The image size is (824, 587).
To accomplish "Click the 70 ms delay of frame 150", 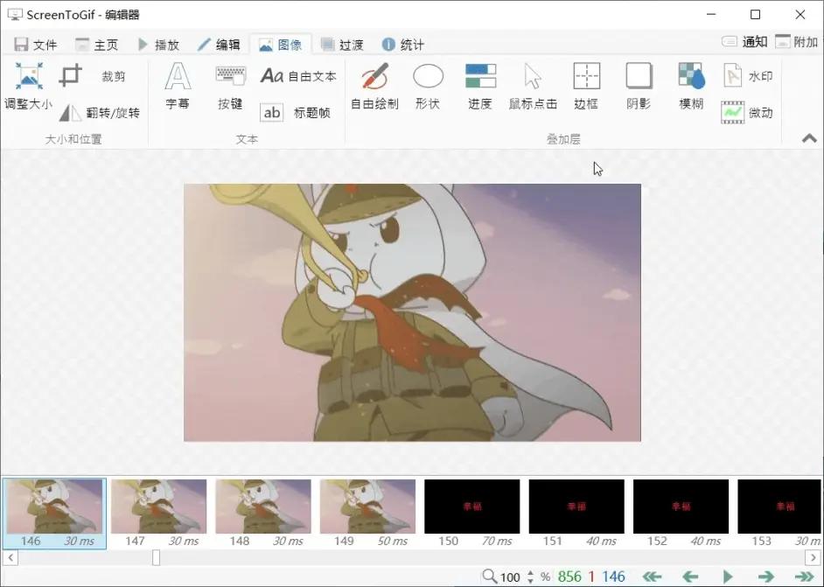I will [497, 541].
